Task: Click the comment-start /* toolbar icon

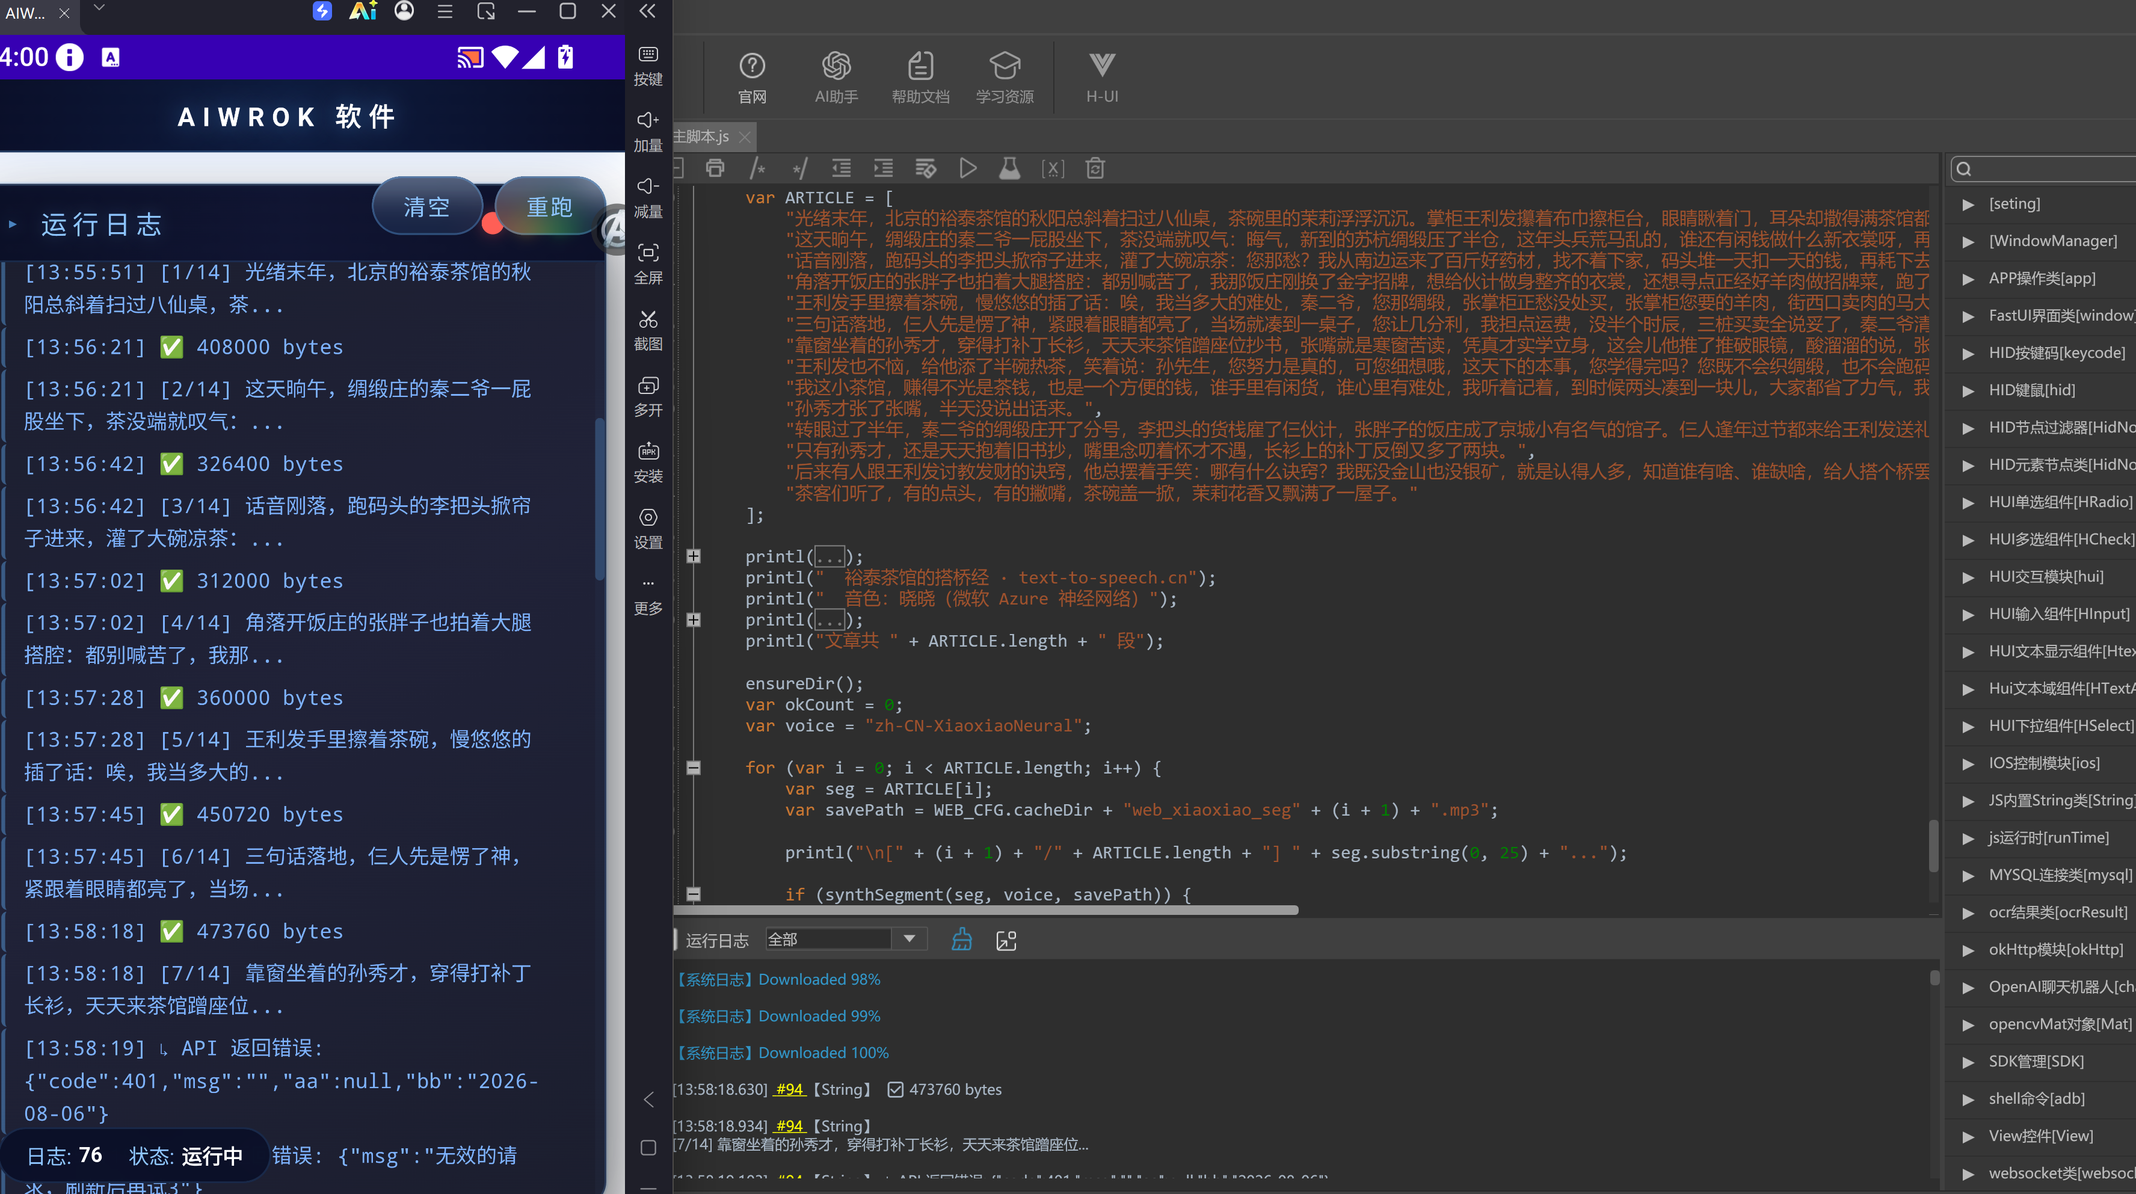Action: click(x=757, y=168)
